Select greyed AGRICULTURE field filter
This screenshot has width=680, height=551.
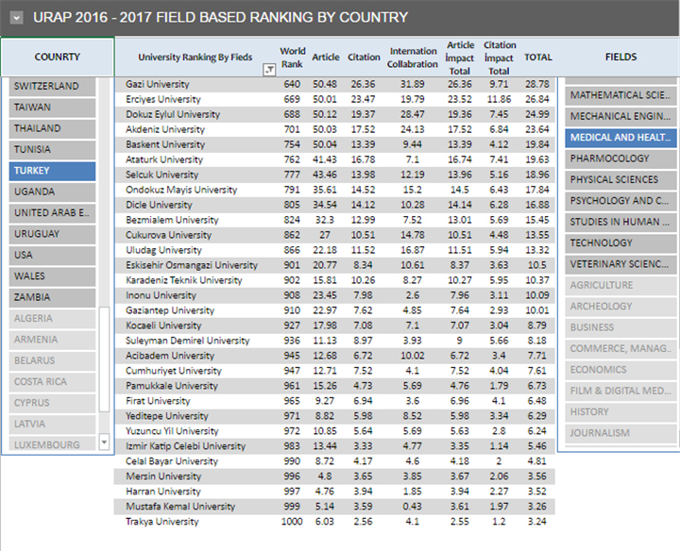point(620,286)
